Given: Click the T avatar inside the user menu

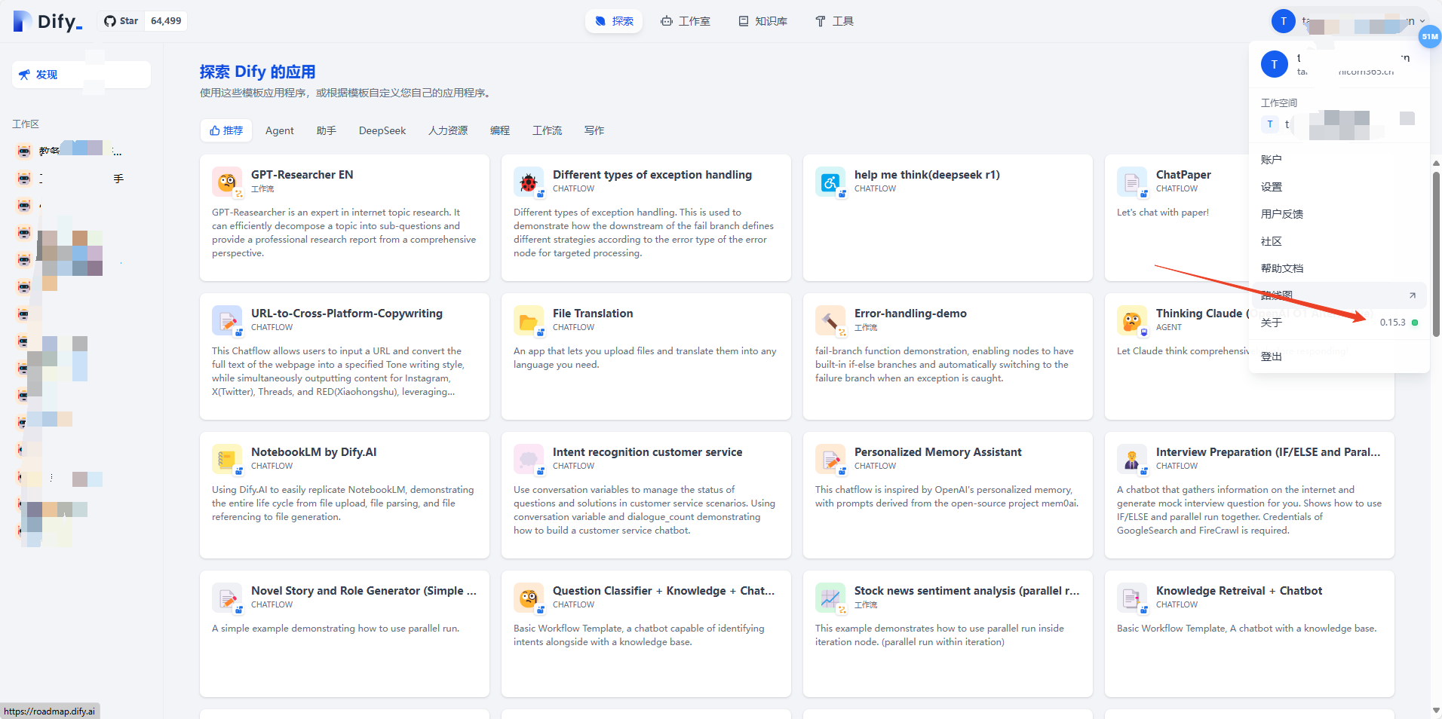Looking at the screenshot, I should 1275,64.
